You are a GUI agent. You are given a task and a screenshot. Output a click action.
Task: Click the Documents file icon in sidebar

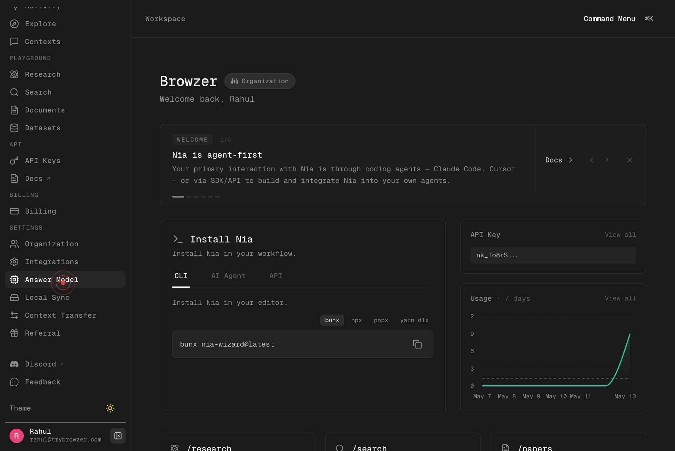14,110
